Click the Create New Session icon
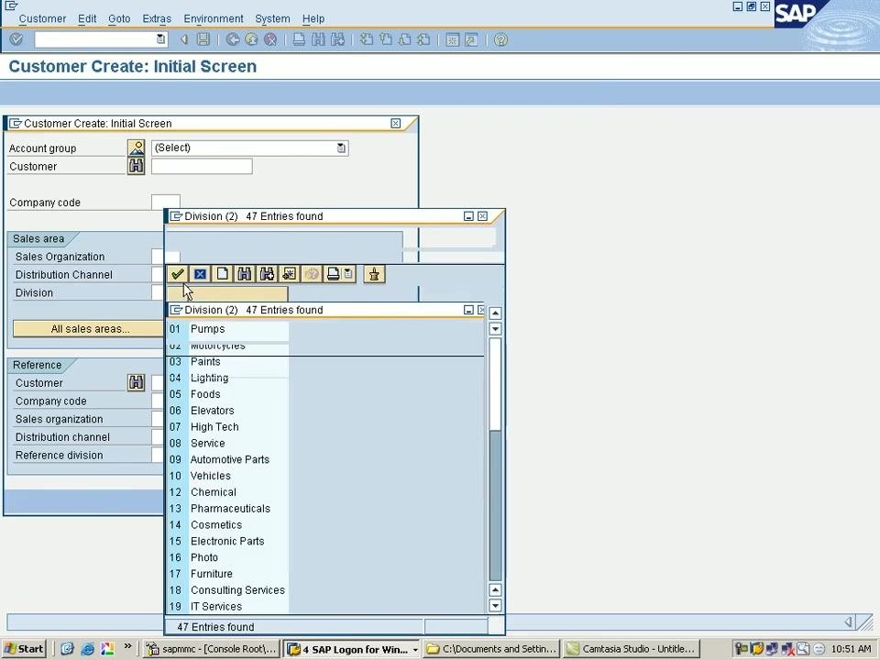The image size is (880, 660). (x=452, y=39)
